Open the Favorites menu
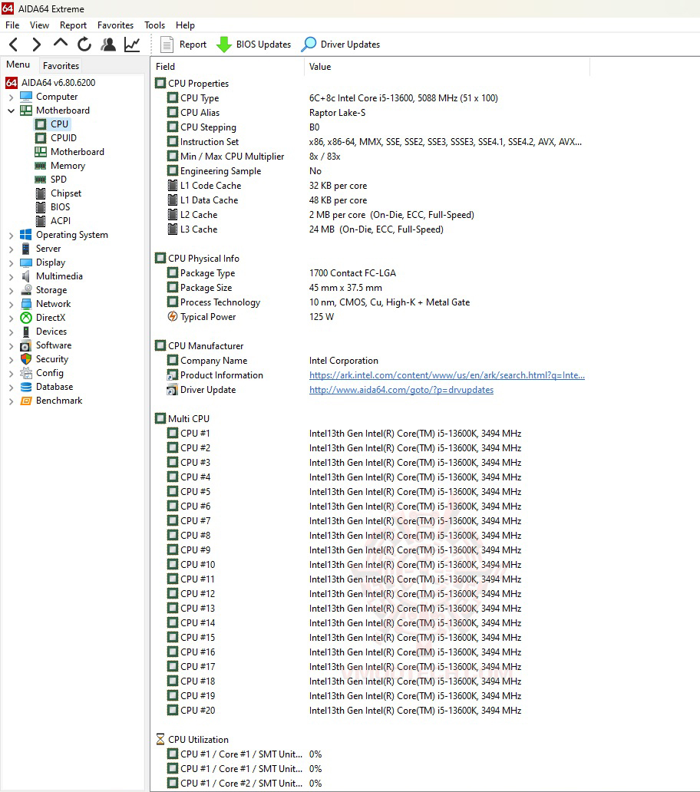 [116, 25]
